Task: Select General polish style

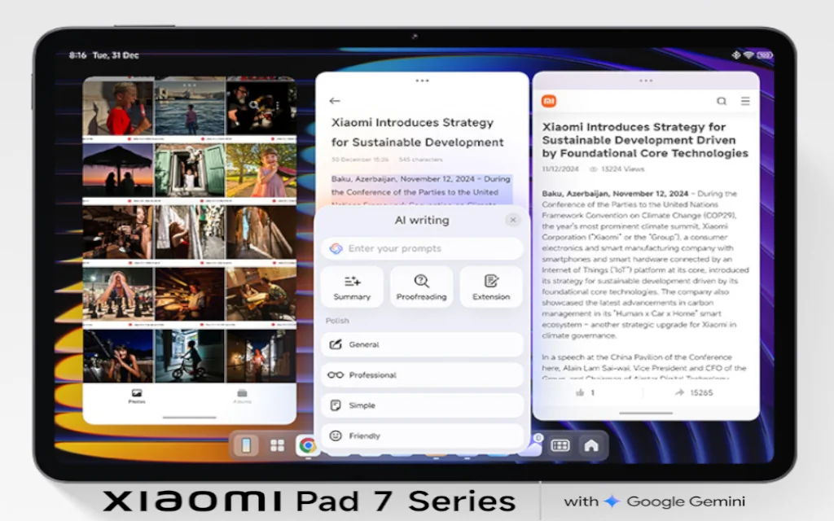Action: (422, 344)
